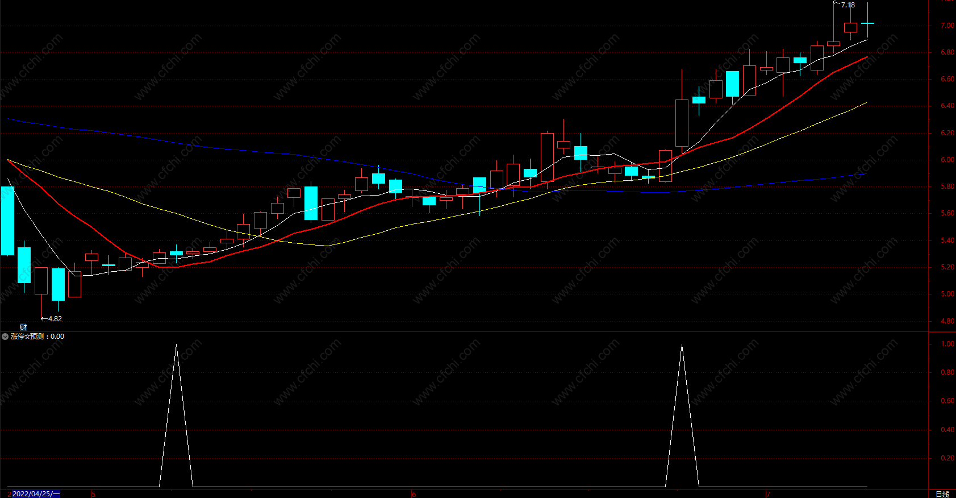This screenshot has width=956, height=498.
Task: Click the 涨停☆预测：0.00 indicator label
Action: point(37,337)
